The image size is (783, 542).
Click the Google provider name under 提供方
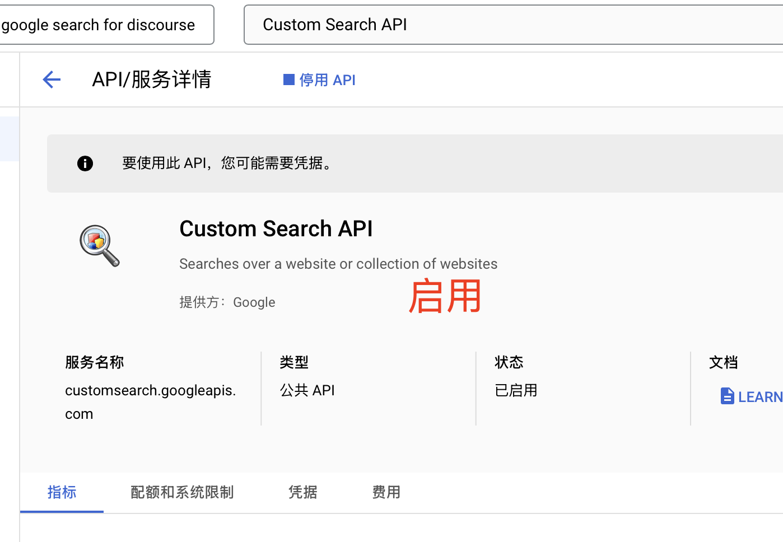pos(254,302)
